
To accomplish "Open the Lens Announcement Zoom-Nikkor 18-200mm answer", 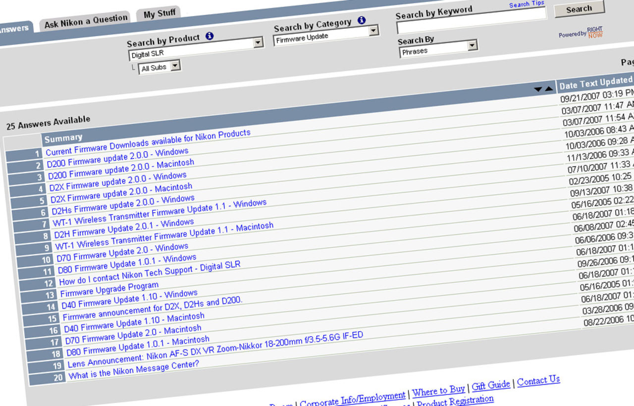I will pyautogui.click(x=215, y=350).
